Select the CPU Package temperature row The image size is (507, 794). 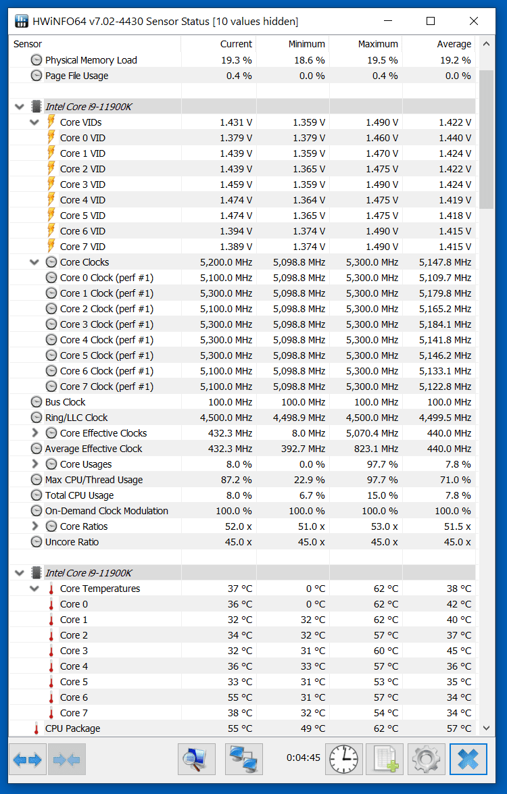point(72,728)
